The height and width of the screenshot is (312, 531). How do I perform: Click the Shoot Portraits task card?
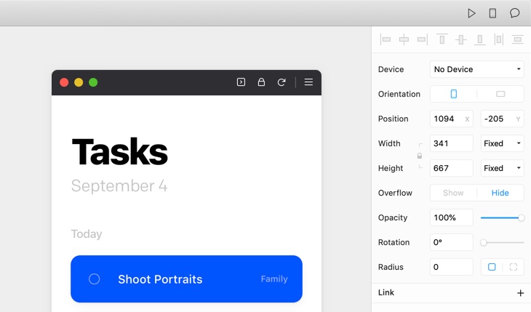coord(187,279)
